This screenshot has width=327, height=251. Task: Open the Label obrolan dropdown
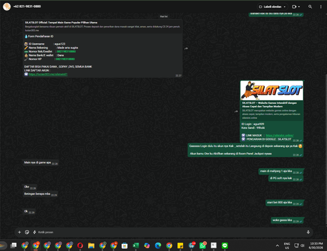point(273,7)
